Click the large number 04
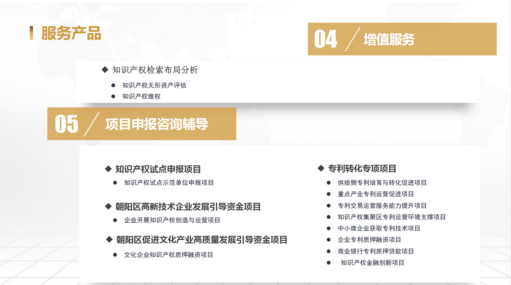 click(x=326, y=39)
